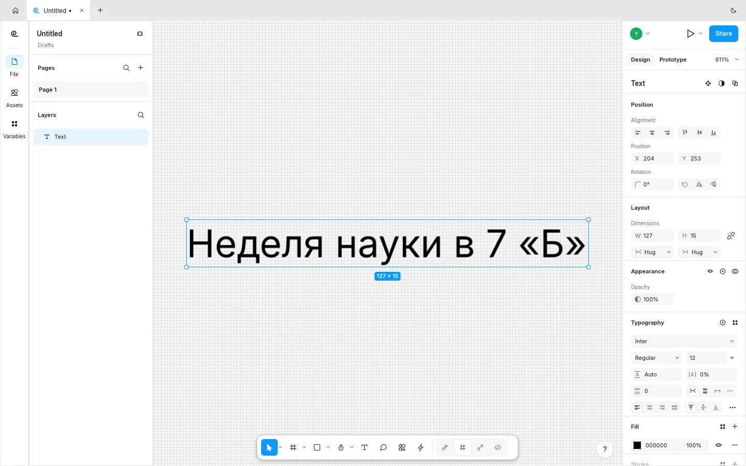The image size is (746, 466).
Task: Collapse the left sidebar panel
Action: (x=140, y=34)
